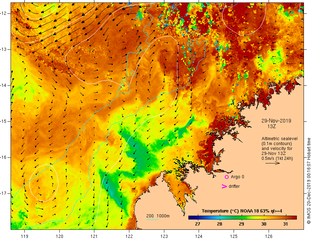Click the colorbar value '30'
This screenshot has height=240, width=311.
[264, 224]
